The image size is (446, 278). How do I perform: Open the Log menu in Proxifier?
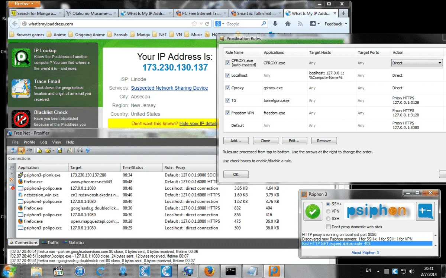coord(43,142)
